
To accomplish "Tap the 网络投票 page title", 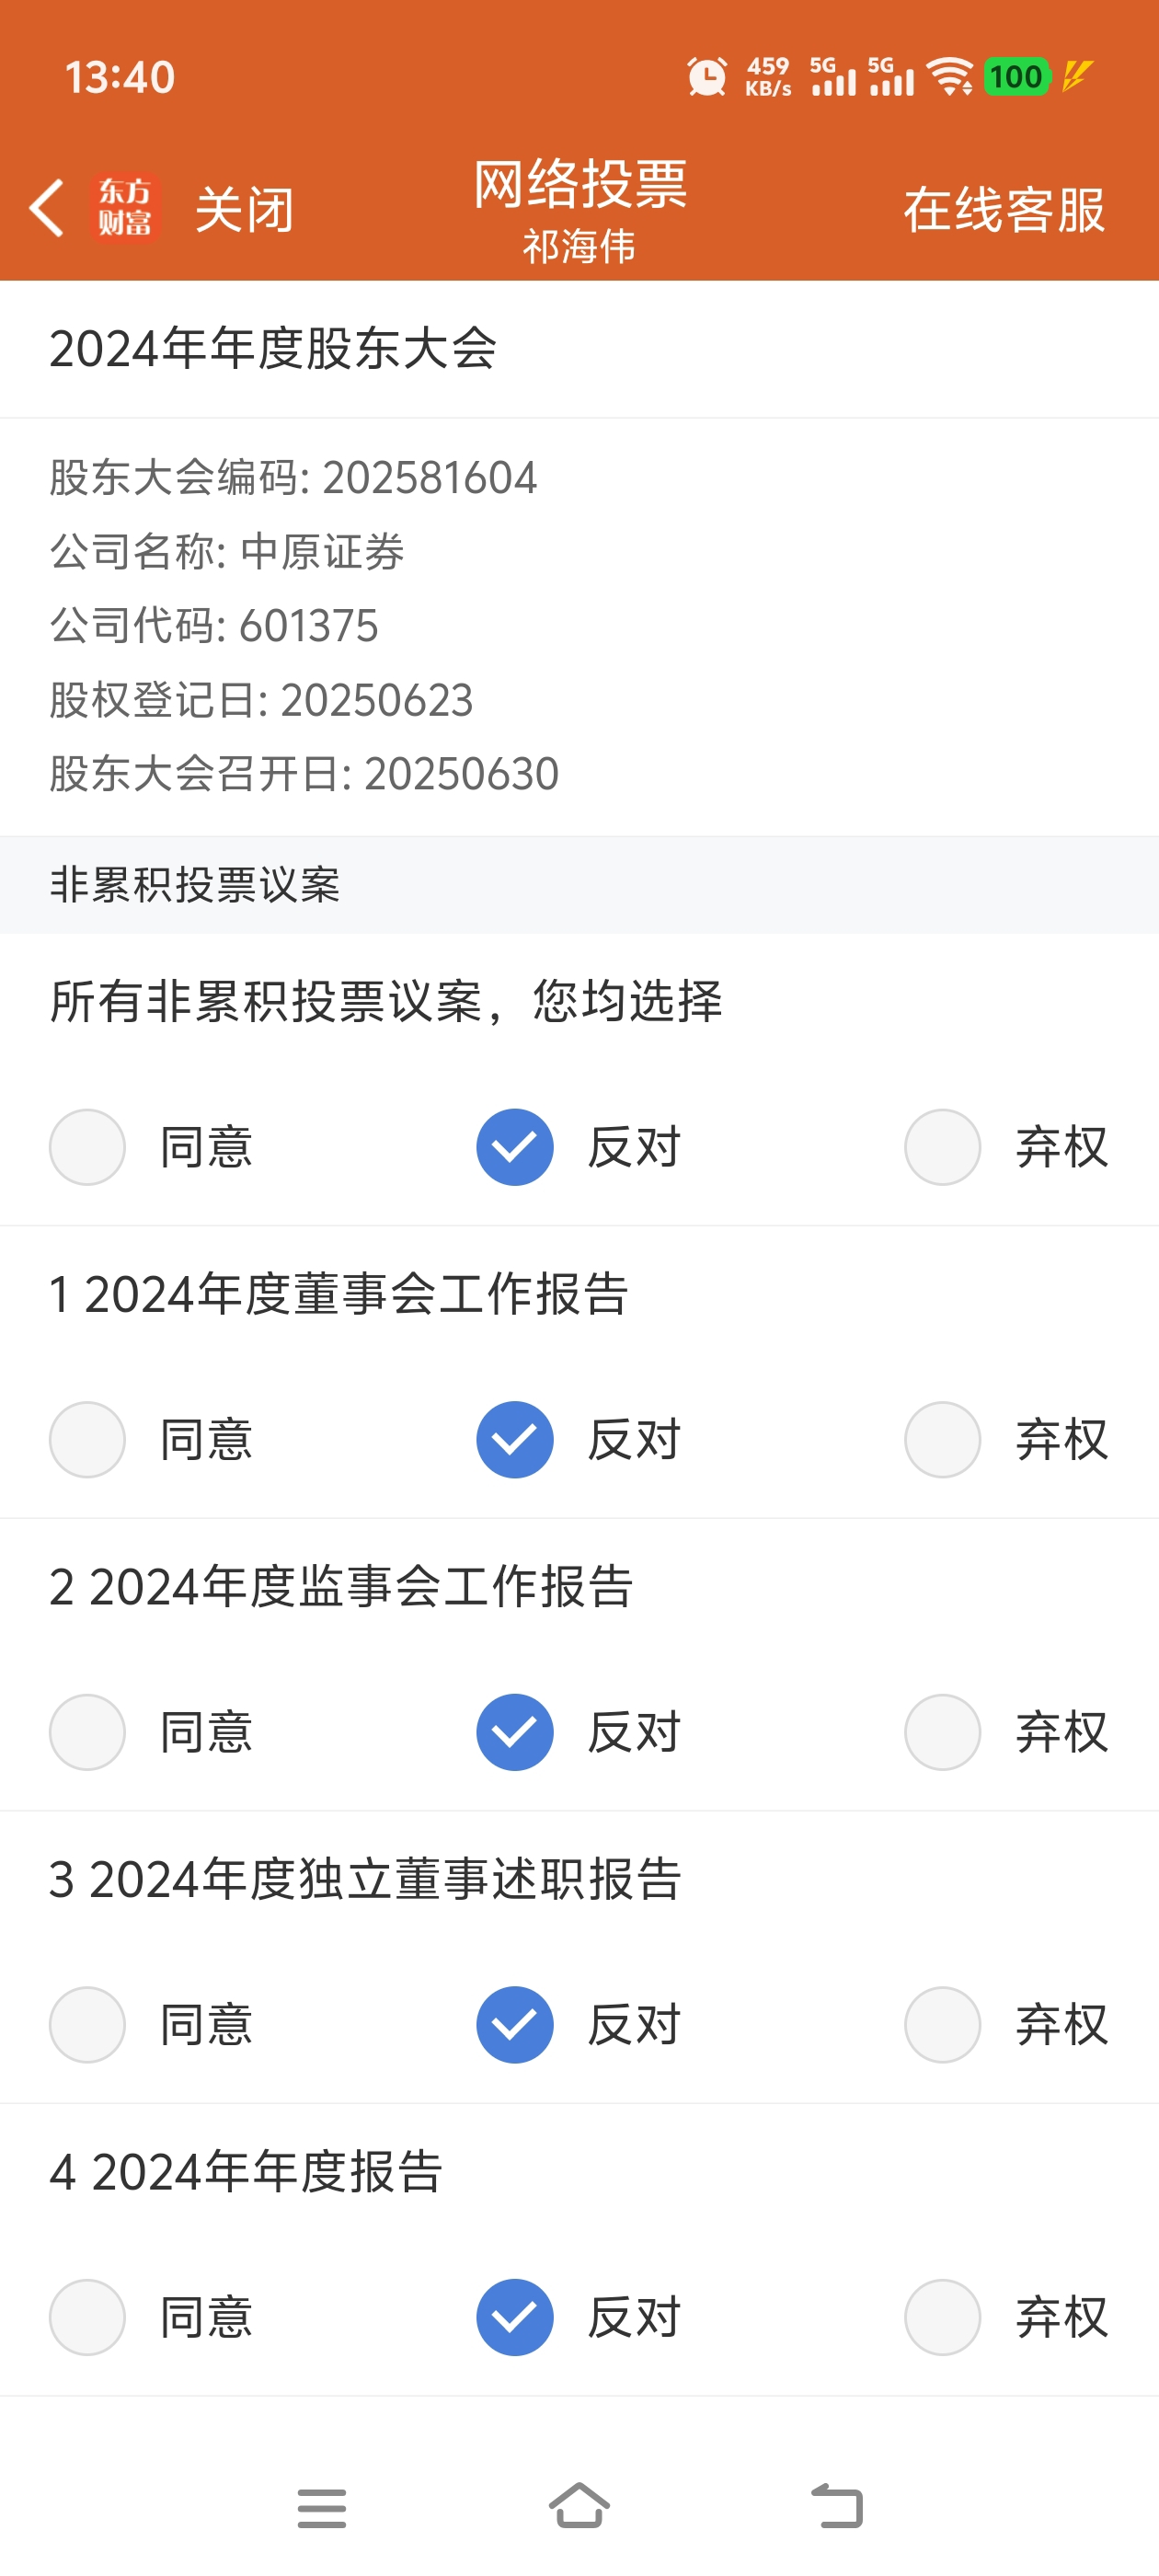I will [580, 184].
